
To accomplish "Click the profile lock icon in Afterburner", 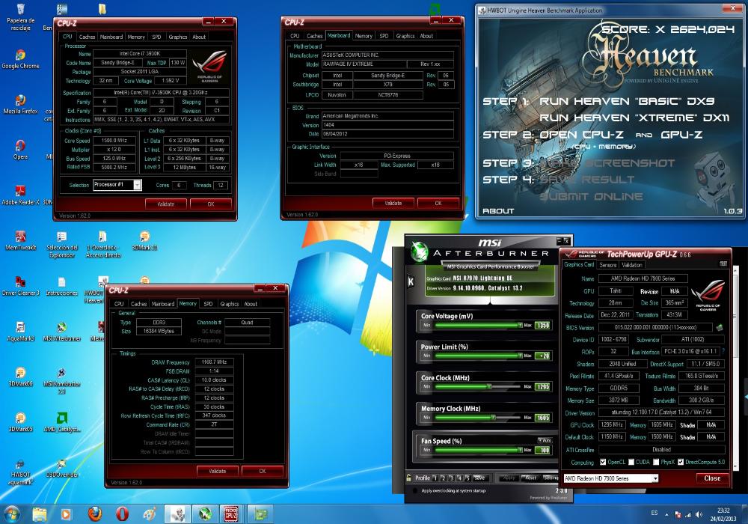I will pos(409,478).
